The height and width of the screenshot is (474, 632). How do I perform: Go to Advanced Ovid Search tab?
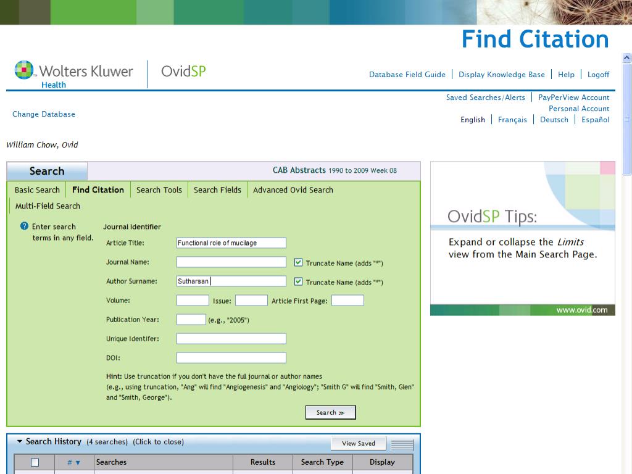(293, 190)
